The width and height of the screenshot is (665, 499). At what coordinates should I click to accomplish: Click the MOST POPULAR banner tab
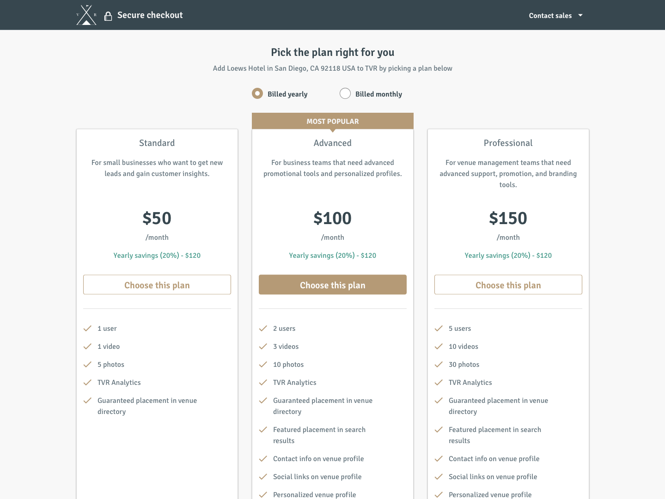333,121
